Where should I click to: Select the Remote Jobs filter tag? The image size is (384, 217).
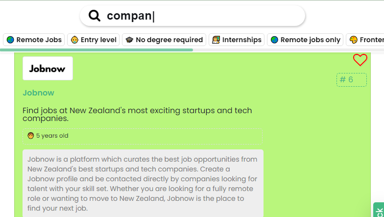pyautogui.click(x=34, y=40)
